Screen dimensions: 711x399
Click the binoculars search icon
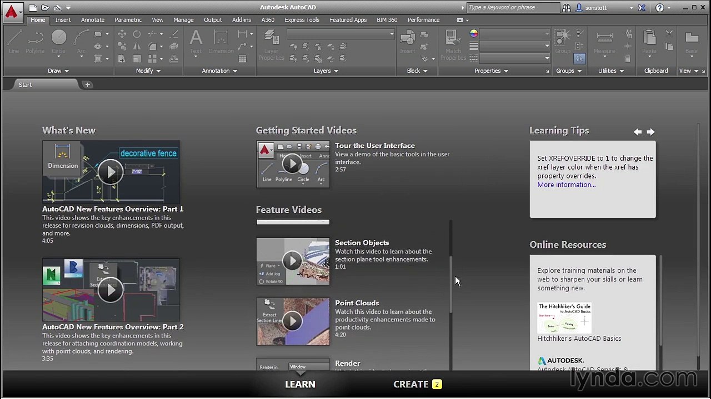567,8
